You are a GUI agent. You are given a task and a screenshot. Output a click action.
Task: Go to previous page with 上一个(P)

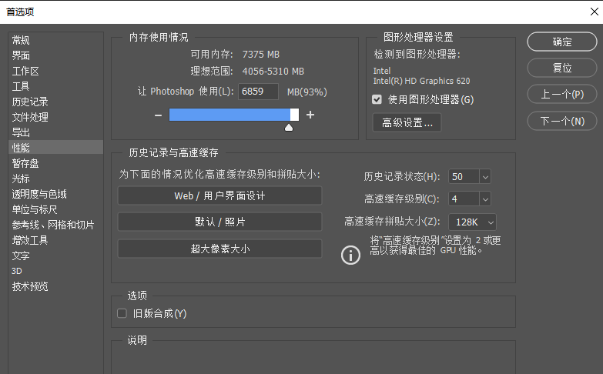(562, 94)
